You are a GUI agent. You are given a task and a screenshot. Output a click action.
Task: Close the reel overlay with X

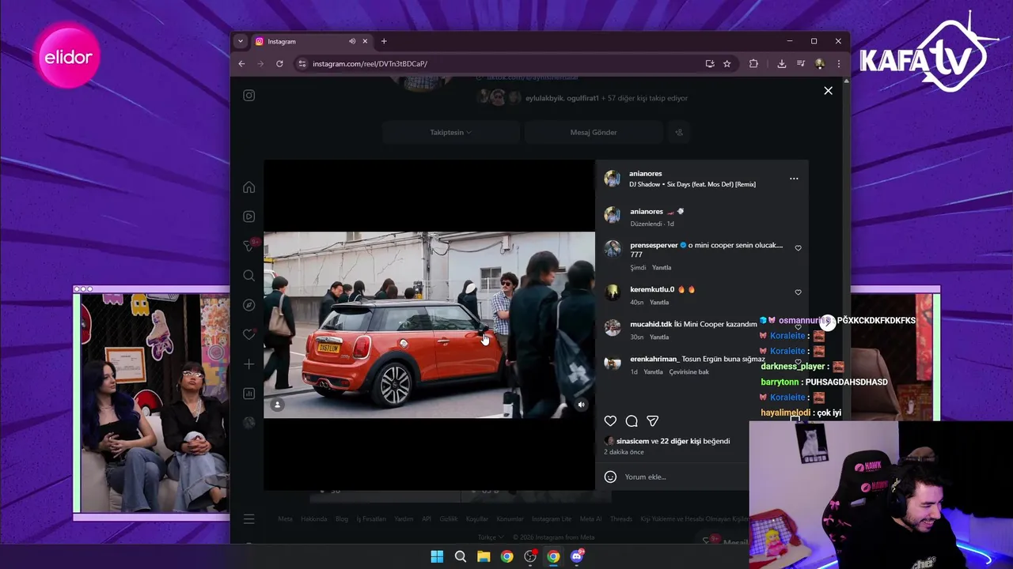pyautogui.click(x=828, y=91)
